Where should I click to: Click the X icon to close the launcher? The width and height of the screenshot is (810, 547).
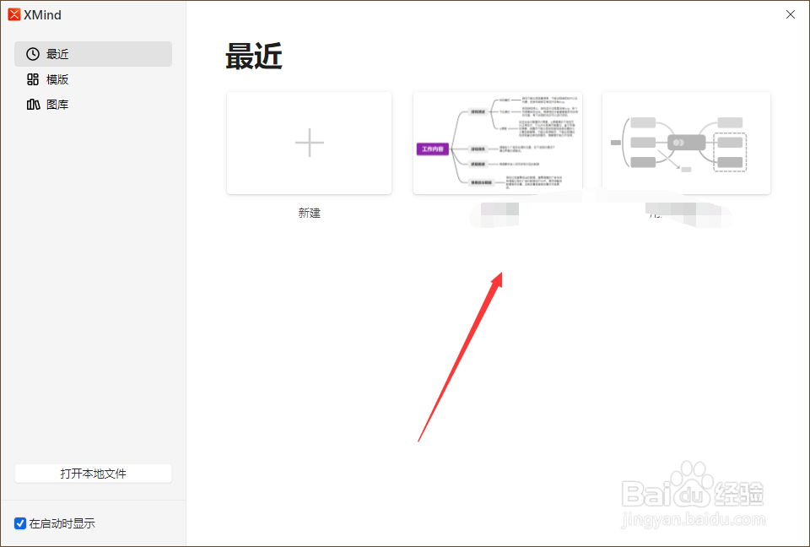(x=790, y=14)
